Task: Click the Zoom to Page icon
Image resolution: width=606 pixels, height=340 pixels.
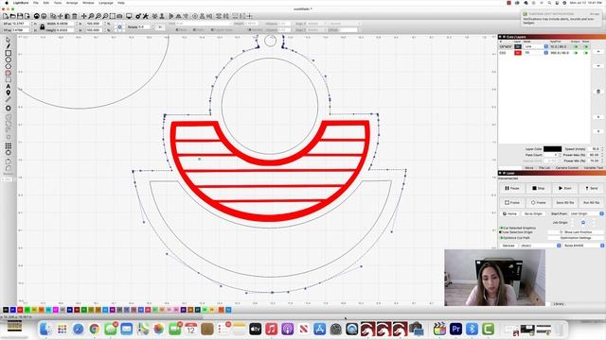Action: click(91, 16)
